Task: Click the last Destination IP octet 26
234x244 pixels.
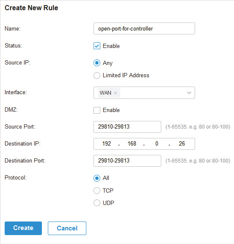Action: tap(182, 143)
